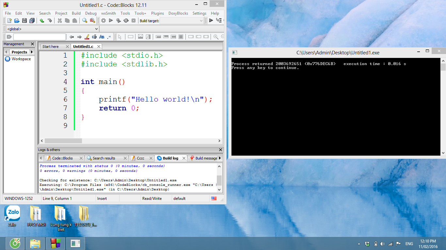Click the Cut scissors icon

coord(59,21)
